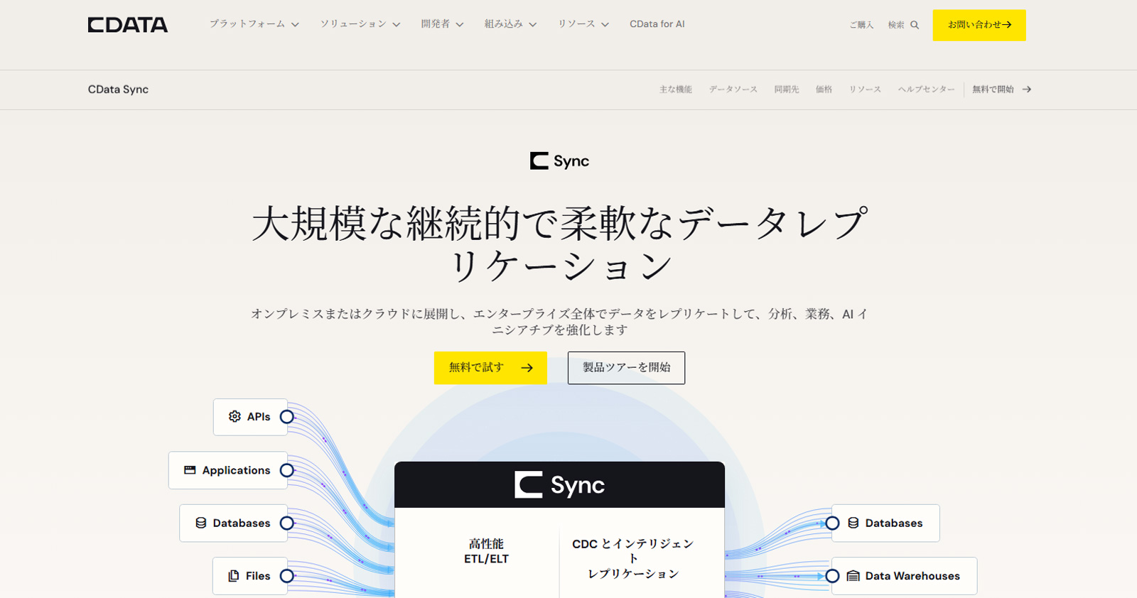Click the window icon on Applications card
The width and height of the screenshot is (1137, 598).
coord(190,470)
